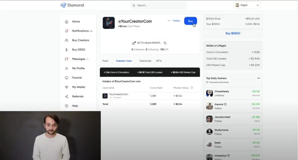This screenshot has width=298, height=160.
Task: Click the Tutorial monitor icon
Action: click(66, 78)
